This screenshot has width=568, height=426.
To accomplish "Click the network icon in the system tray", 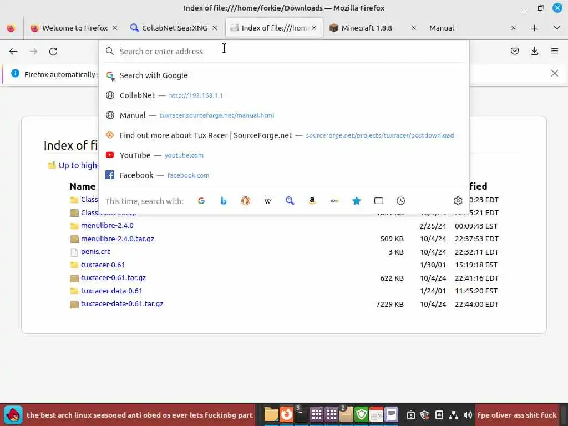I will pos(453,415).
